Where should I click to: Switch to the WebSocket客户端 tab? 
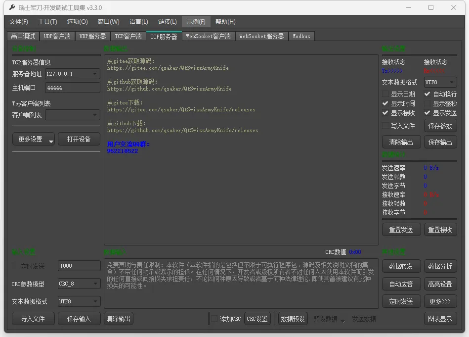[209, 36]
